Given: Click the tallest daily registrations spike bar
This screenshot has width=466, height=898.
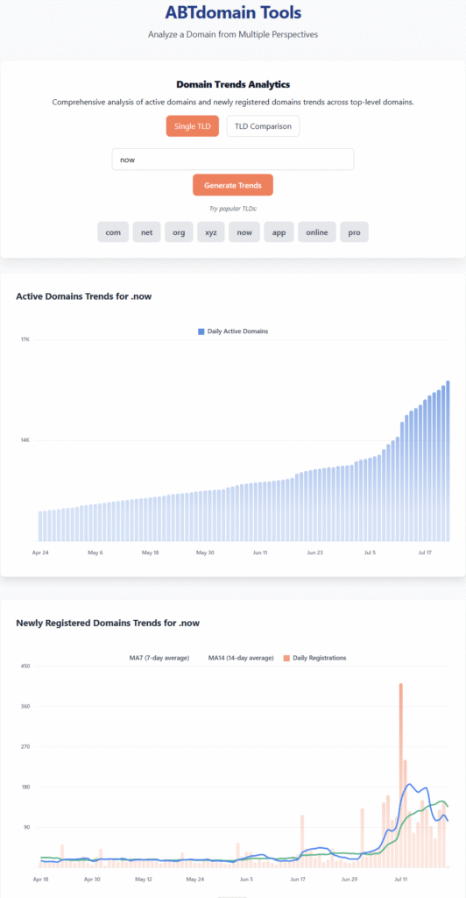Looking at the screenshot, I should click(x=401, y=774).
